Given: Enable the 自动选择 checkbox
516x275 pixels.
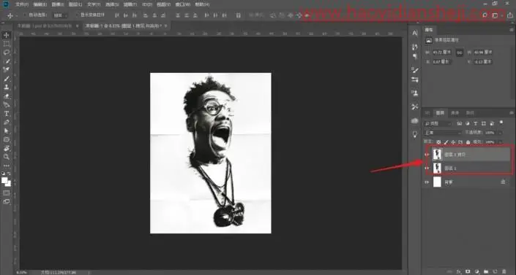Looking at the screenshot, I should [x=25, y=15].
